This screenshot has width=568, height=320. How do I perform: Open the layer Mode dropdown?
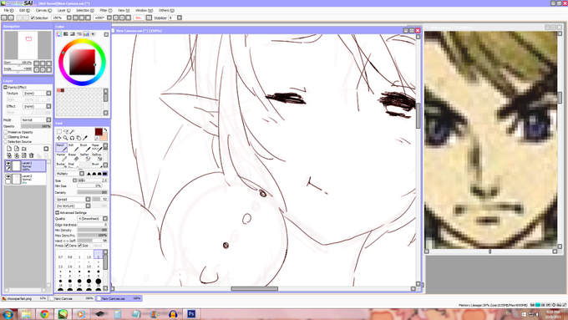[x=36, y=119]
